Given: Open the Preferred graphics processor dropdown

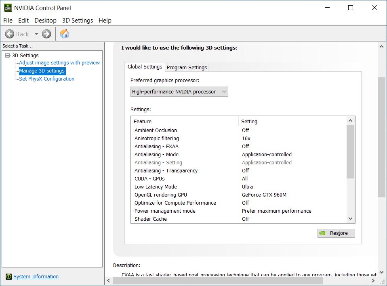Looking at the screenshot, I should [x=179, y=92].
